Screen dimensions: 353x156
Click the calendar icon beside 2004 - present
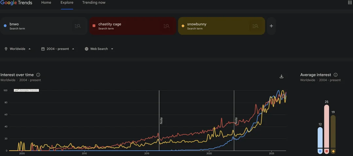click(43, 49)
